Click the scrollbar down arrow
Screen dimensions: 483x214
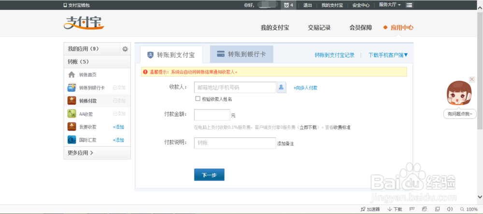pyautogui.click(x=480, y=197)
